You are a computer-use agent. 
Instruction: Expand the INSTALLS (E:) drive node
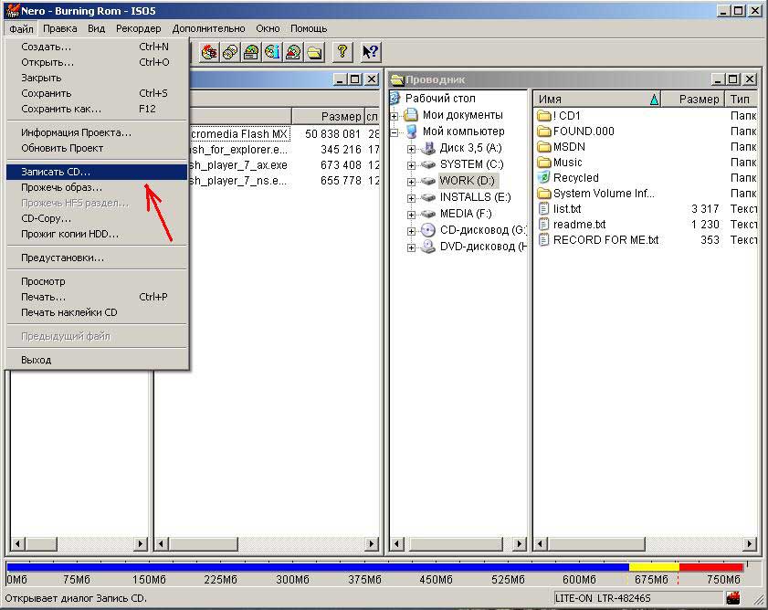(411, 198)
